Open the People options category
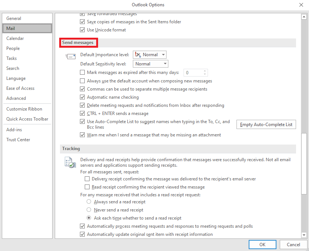The image size is (309, 251). pyautogui.click(x=27, y=48)
